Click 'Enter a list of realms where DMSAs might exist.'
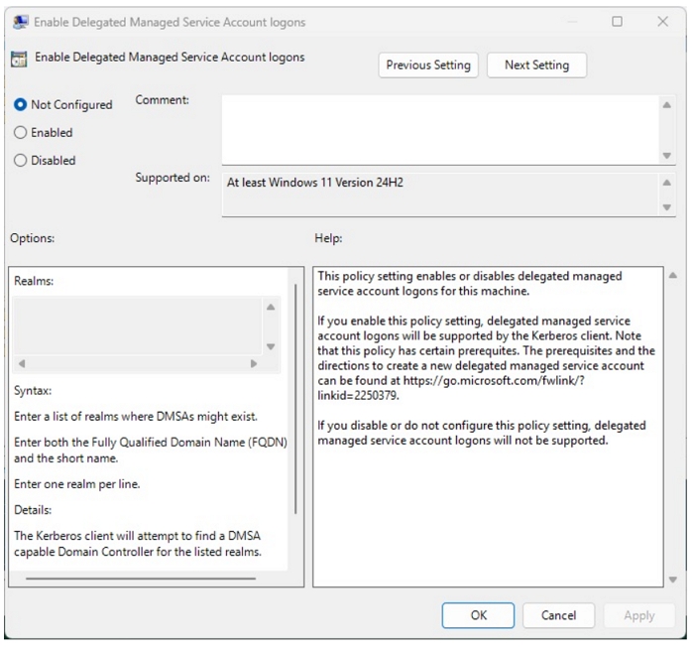 point(136,417)
